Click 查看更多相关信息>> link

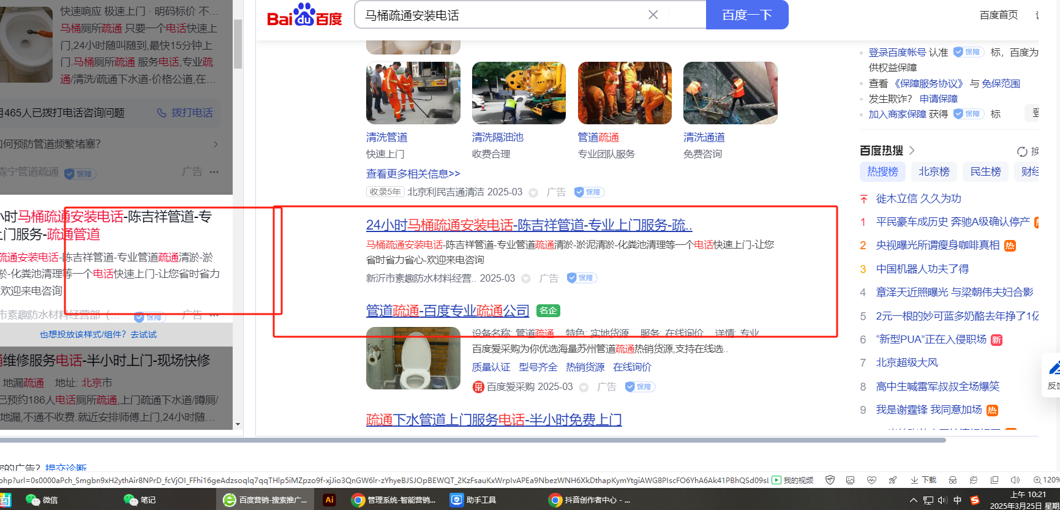point(413,174)
